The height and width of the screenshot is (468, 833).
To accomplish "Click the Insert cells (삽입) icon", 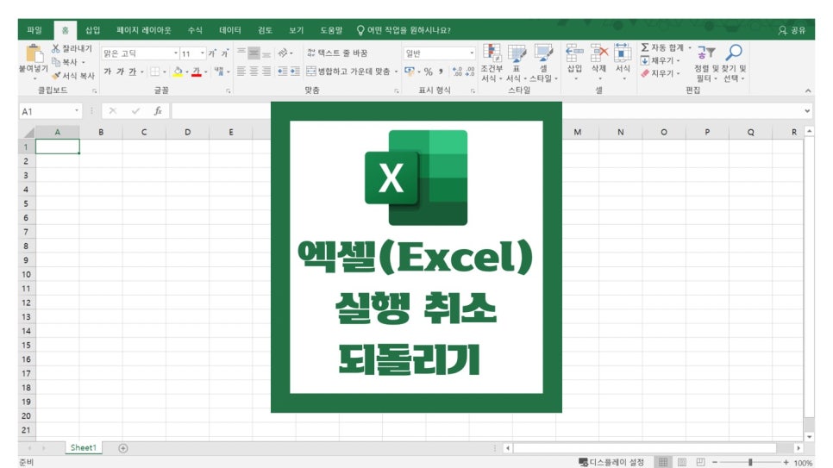I will pos(574,53).
